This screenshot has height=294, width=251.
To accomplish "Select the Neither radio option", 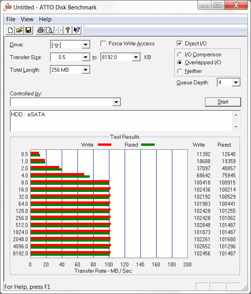I will 180,71.
